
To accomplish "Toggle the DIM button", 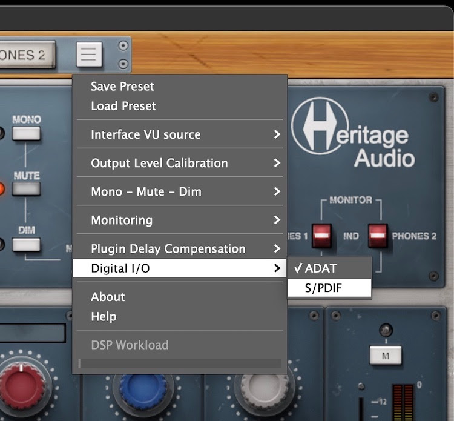I will point(26,244).
